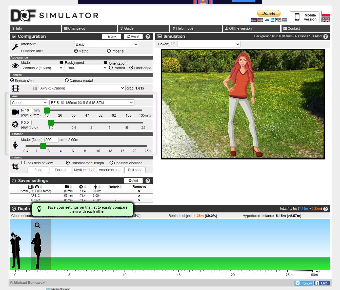Sort saved settings by sensor/camera column
The width and height of the screenshot is (340, 290).
point(35,187)
